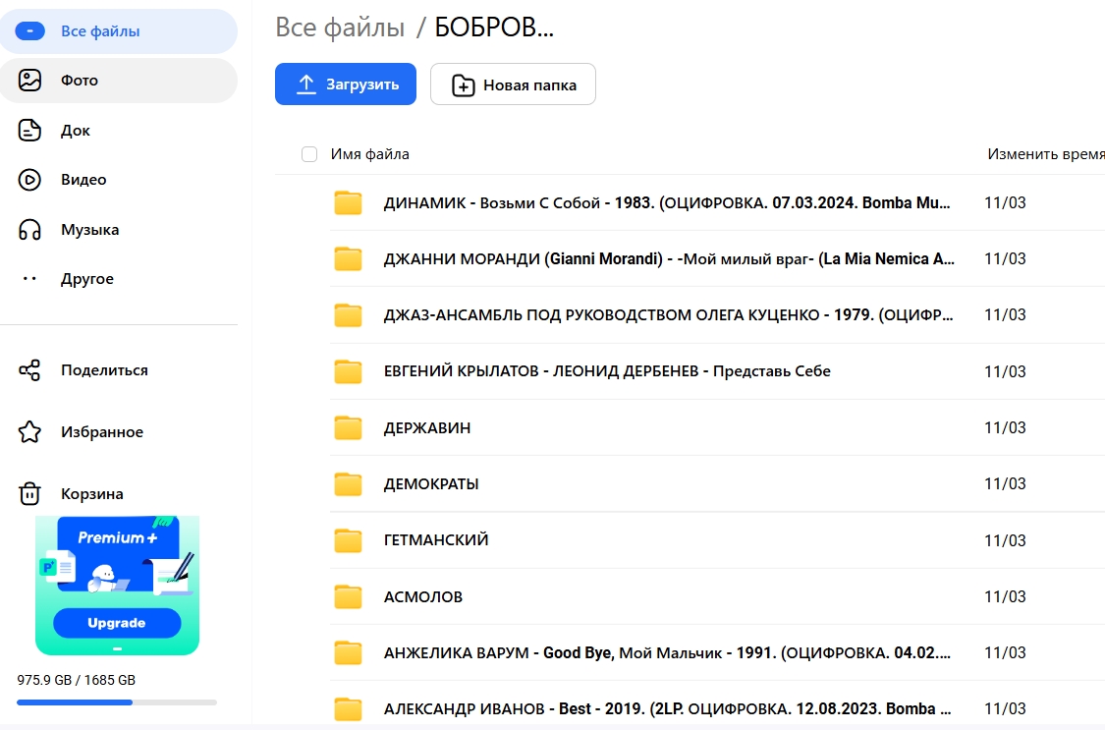Sort by Изменить время column header
The height and width of the screenshot is (730, 1105).
[x=1046, y=154]
